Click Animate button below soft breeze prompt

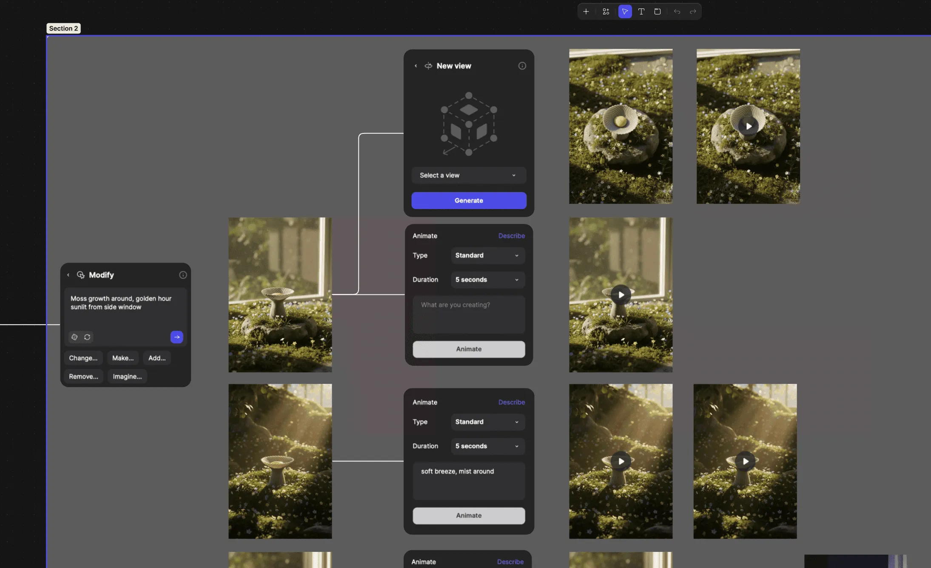click(468, 515)
